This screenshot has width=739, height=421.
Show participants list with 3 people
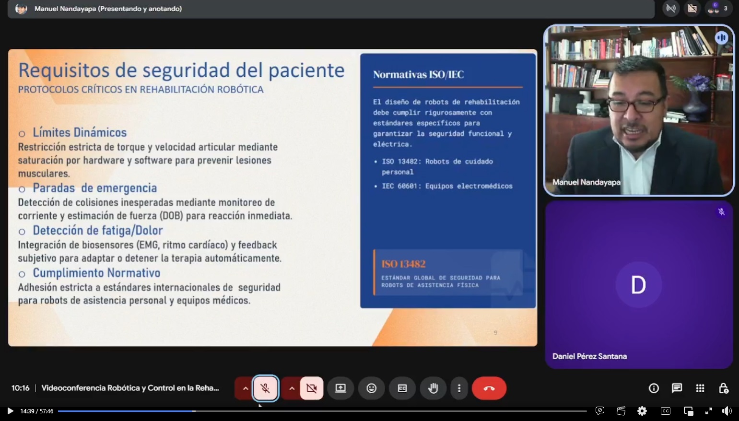[718, 9]
